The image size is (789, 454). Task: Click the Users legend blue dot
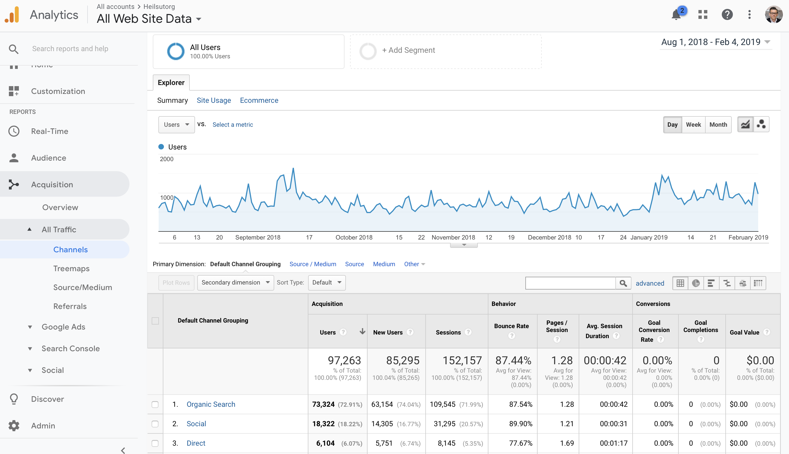pyautogui.click(x=161, y=147)
